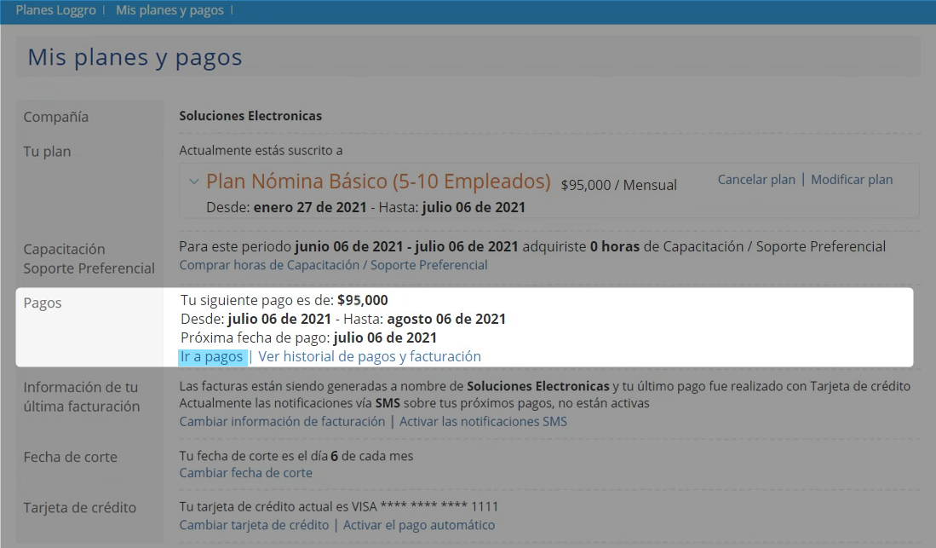Open the Planes Loggro breadcrumb
The image size is (936, 548).
pos(55,10)
